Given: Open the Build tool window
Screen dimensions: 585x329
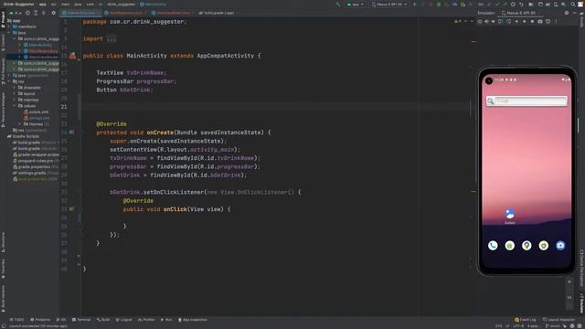Looking at the screenshot, I should (103, 320).
